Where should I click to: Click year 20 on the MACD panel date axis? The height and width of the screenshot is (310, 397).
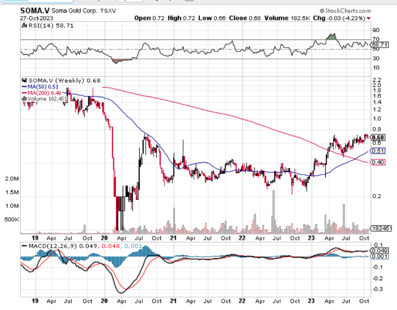[104, 301]
